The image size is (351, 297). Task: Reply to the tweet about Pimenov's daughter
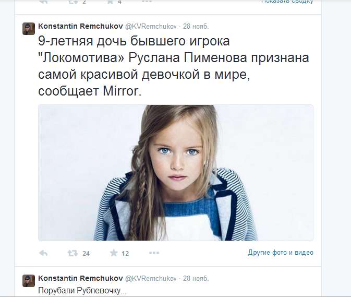[43, 253]
